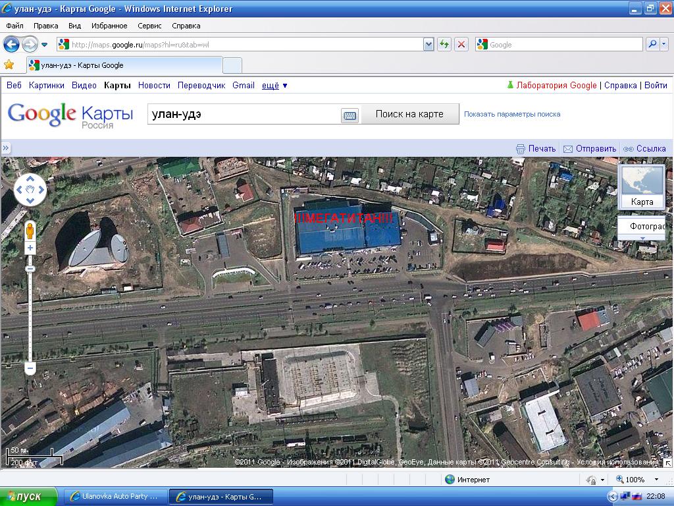
Task: Click the map scale bar
Action: 35,456
